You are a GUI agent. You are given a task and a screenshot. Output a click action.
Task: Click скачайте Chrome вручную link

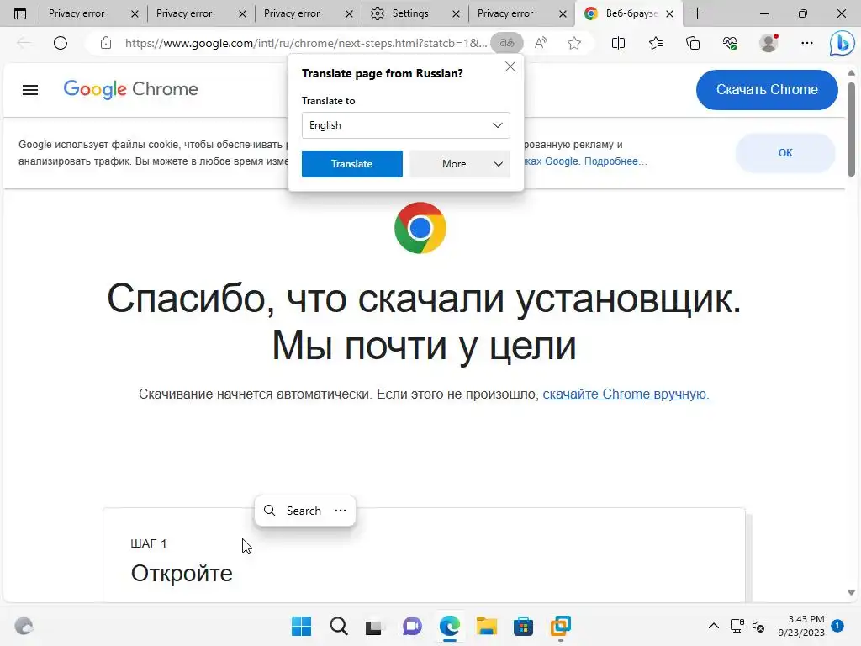626,394
